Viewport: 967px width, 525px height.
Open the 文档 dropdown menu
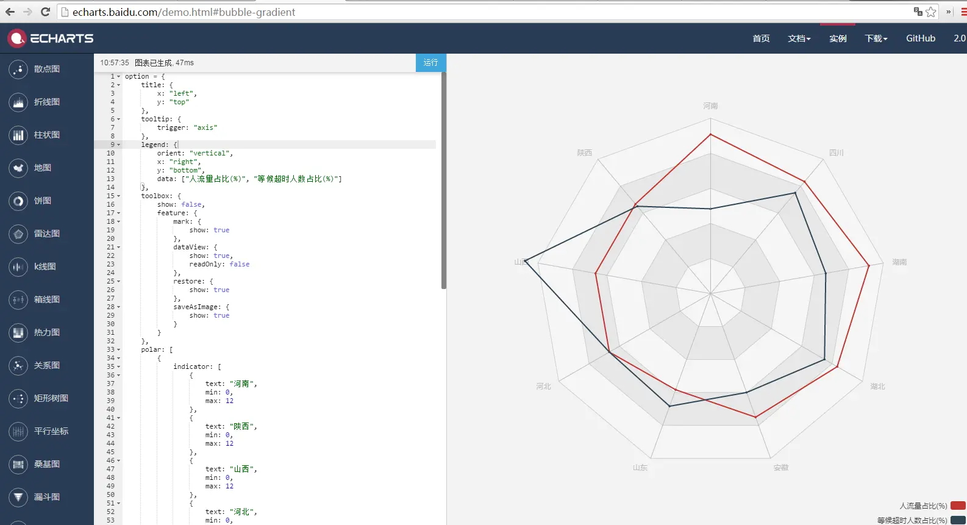[799, 38]
